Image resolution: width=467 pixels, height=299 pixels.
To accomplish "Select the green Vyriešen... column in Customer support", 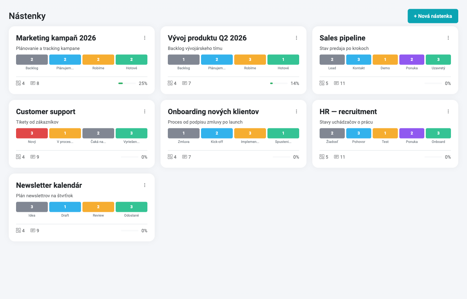I will click(x=131, y=133).
